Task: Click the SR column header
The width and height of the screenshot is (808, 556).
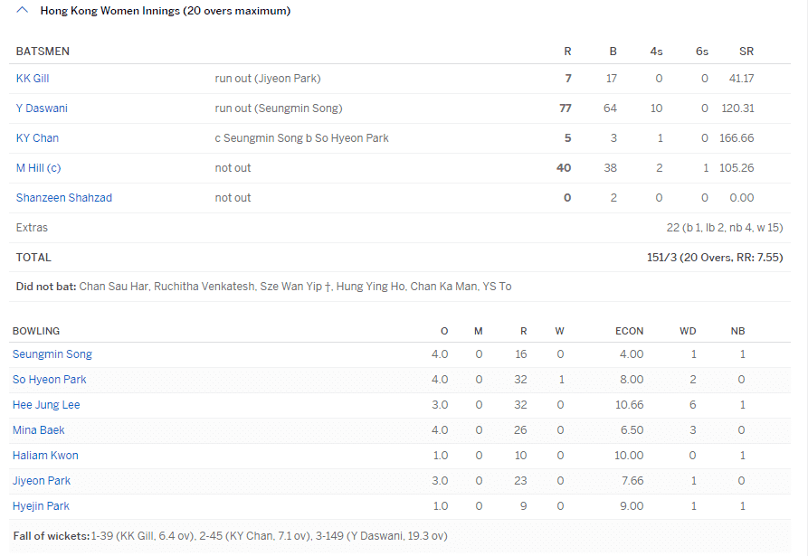Action: tap(746, 52)
